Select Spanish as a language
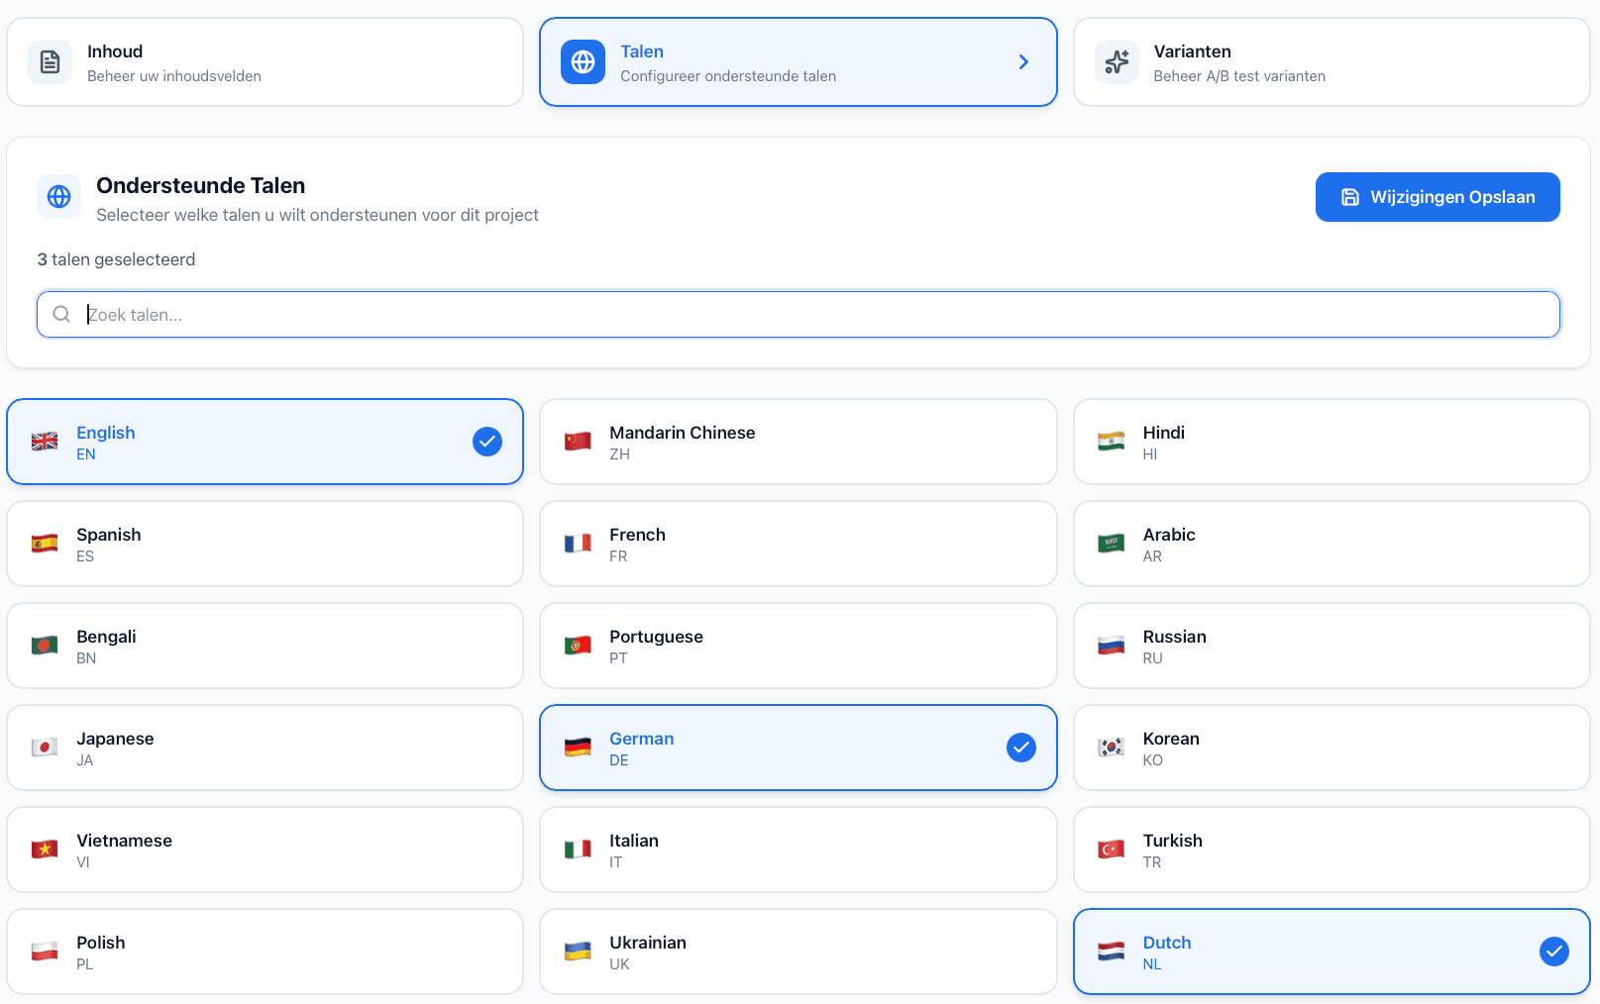Screen dimensions: 1600x1004 coord(265,543)
